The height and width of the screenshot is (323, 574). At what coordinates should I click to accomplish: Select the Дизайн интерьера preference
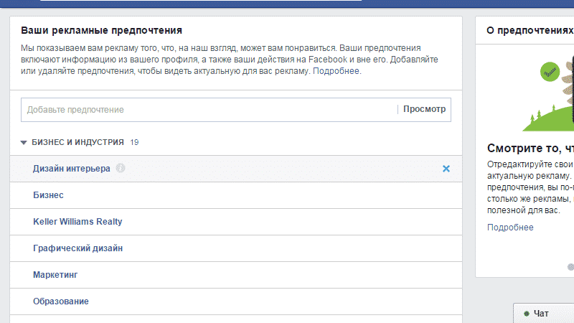71,169
